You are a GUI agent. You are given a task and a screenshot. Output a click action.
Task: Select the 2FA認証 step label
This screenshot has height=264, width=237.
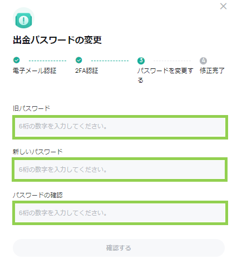coord(87,71)
